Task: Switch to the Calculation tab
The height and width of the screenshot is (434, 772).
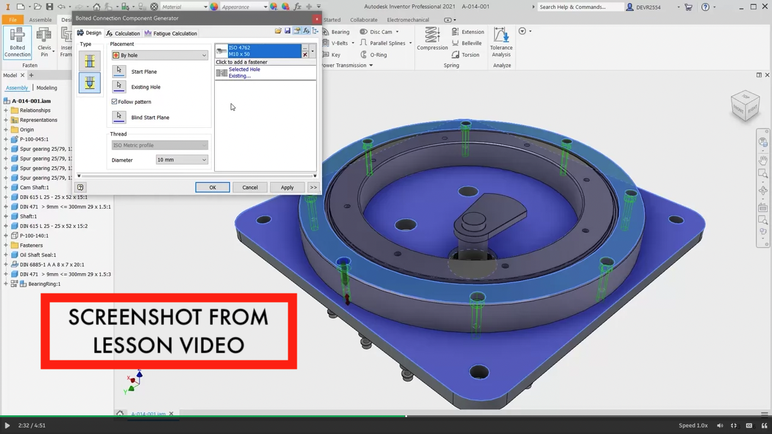Action: (x=123, y=33)
